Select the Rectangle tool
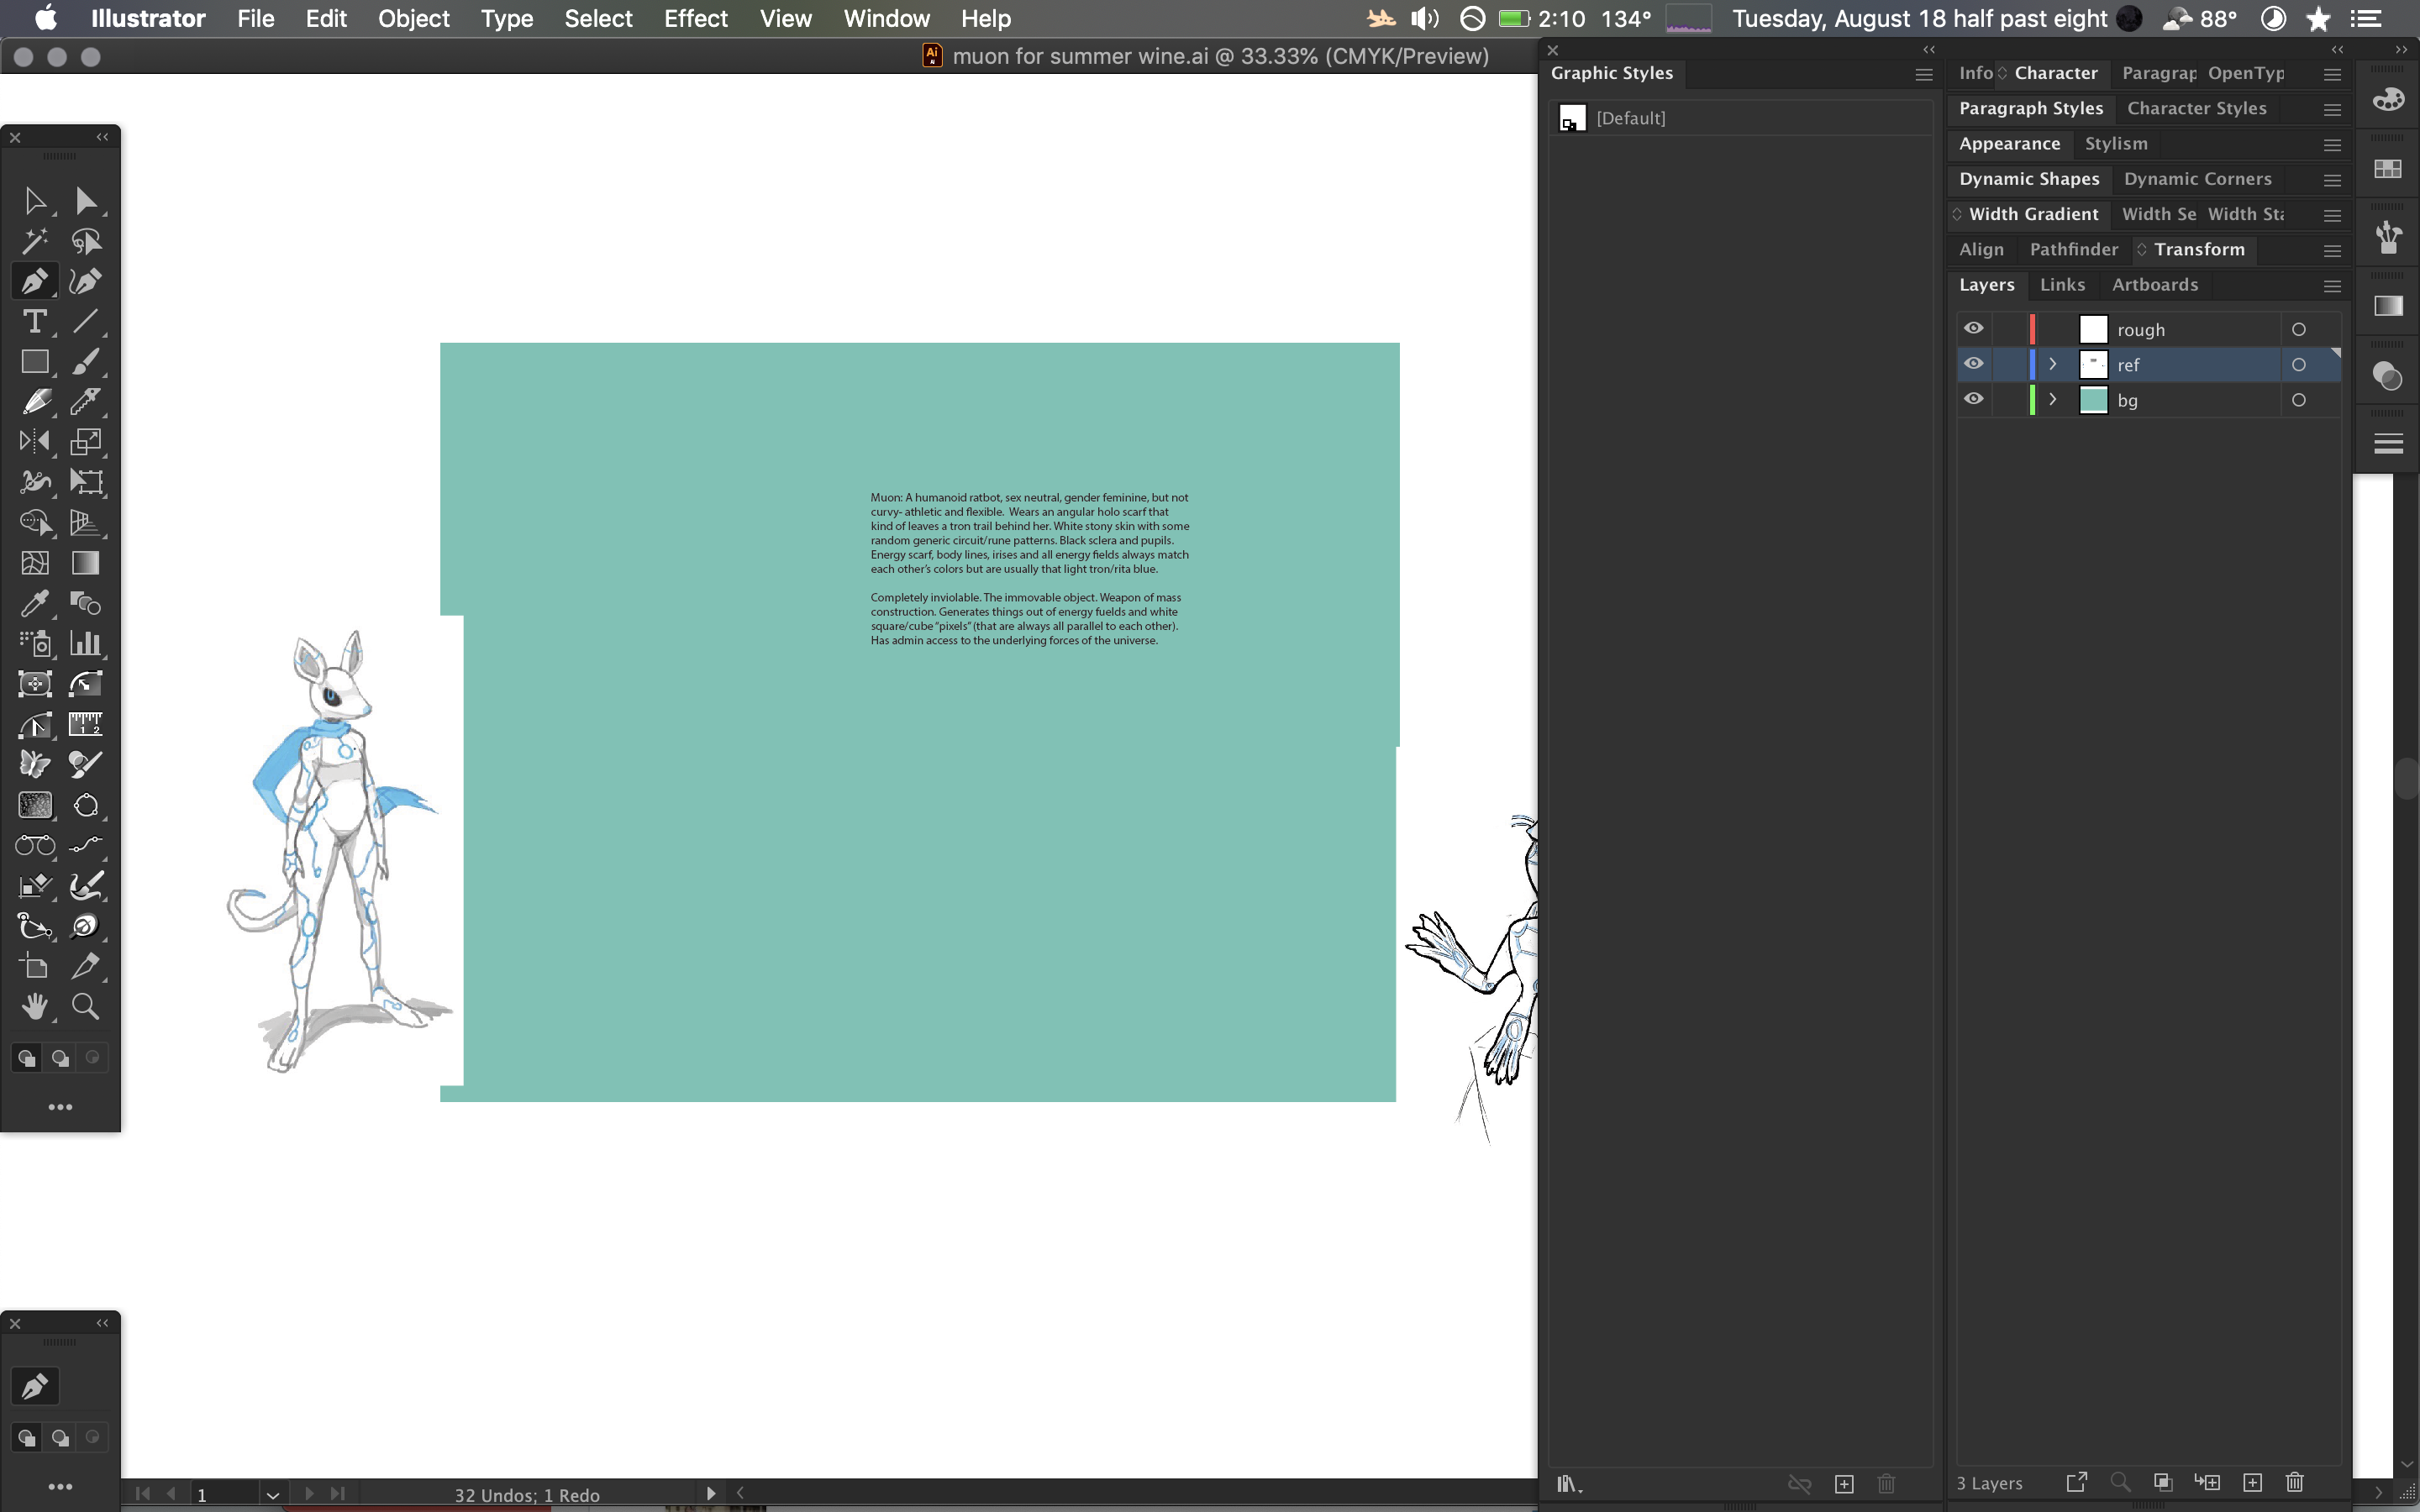The image size is (2420, 1512). [35, 362]
